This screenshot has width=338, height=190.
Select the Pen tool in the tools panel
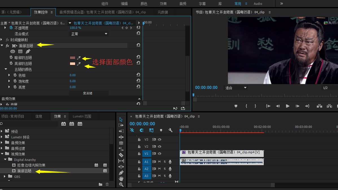(121, 172)
